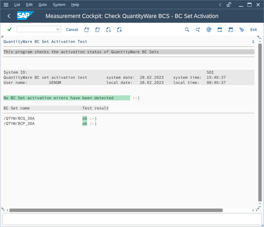Go to next page icon

(109, 30)
